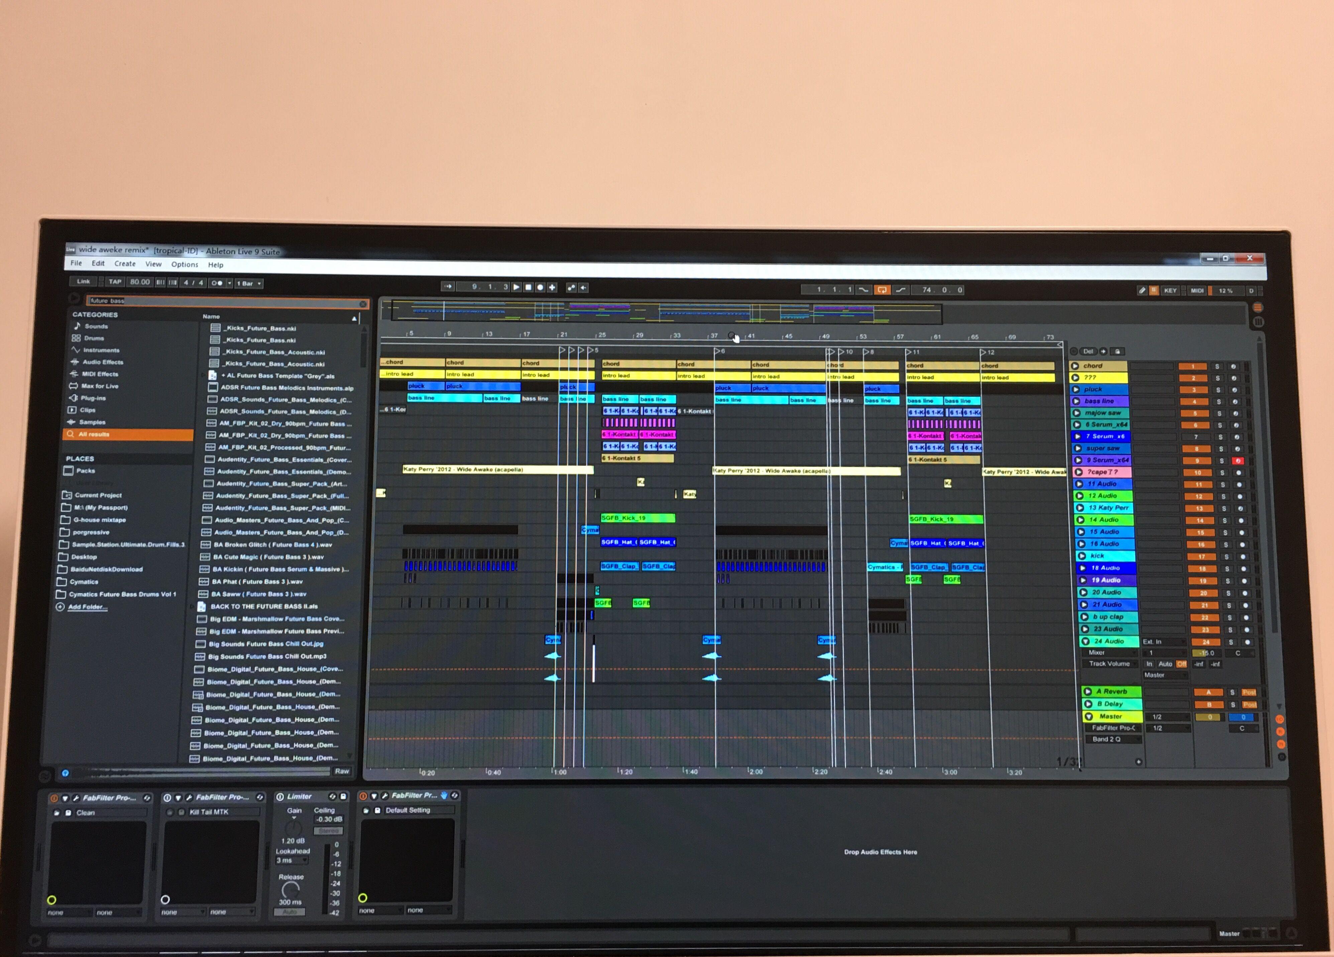Screen dimensions: 1334x957
Task: Click the Raw button in browser preview
Action: (x=342, y=771)
